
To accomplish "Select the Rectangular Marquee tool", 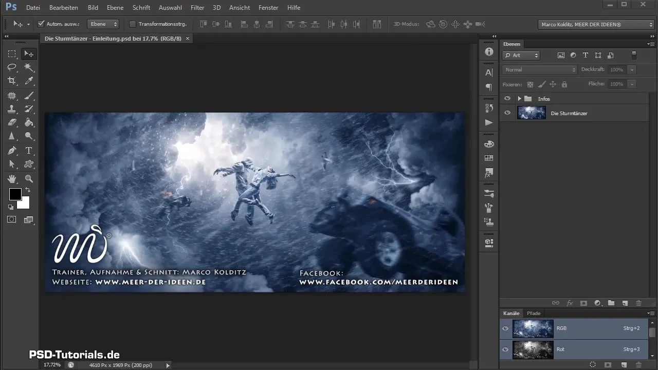I will [11, 54].
